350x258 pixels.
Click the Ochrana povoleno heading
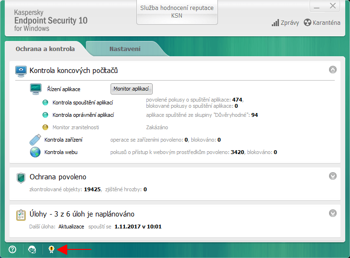(x=58, y=177)
